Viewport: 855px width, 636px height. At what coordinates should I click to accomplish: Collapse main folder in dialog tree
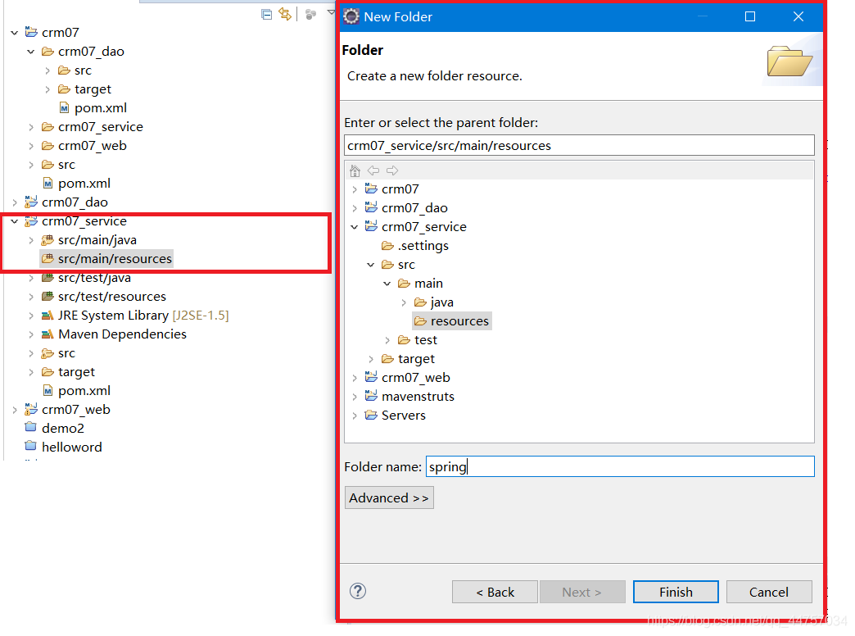coord(387,284)
